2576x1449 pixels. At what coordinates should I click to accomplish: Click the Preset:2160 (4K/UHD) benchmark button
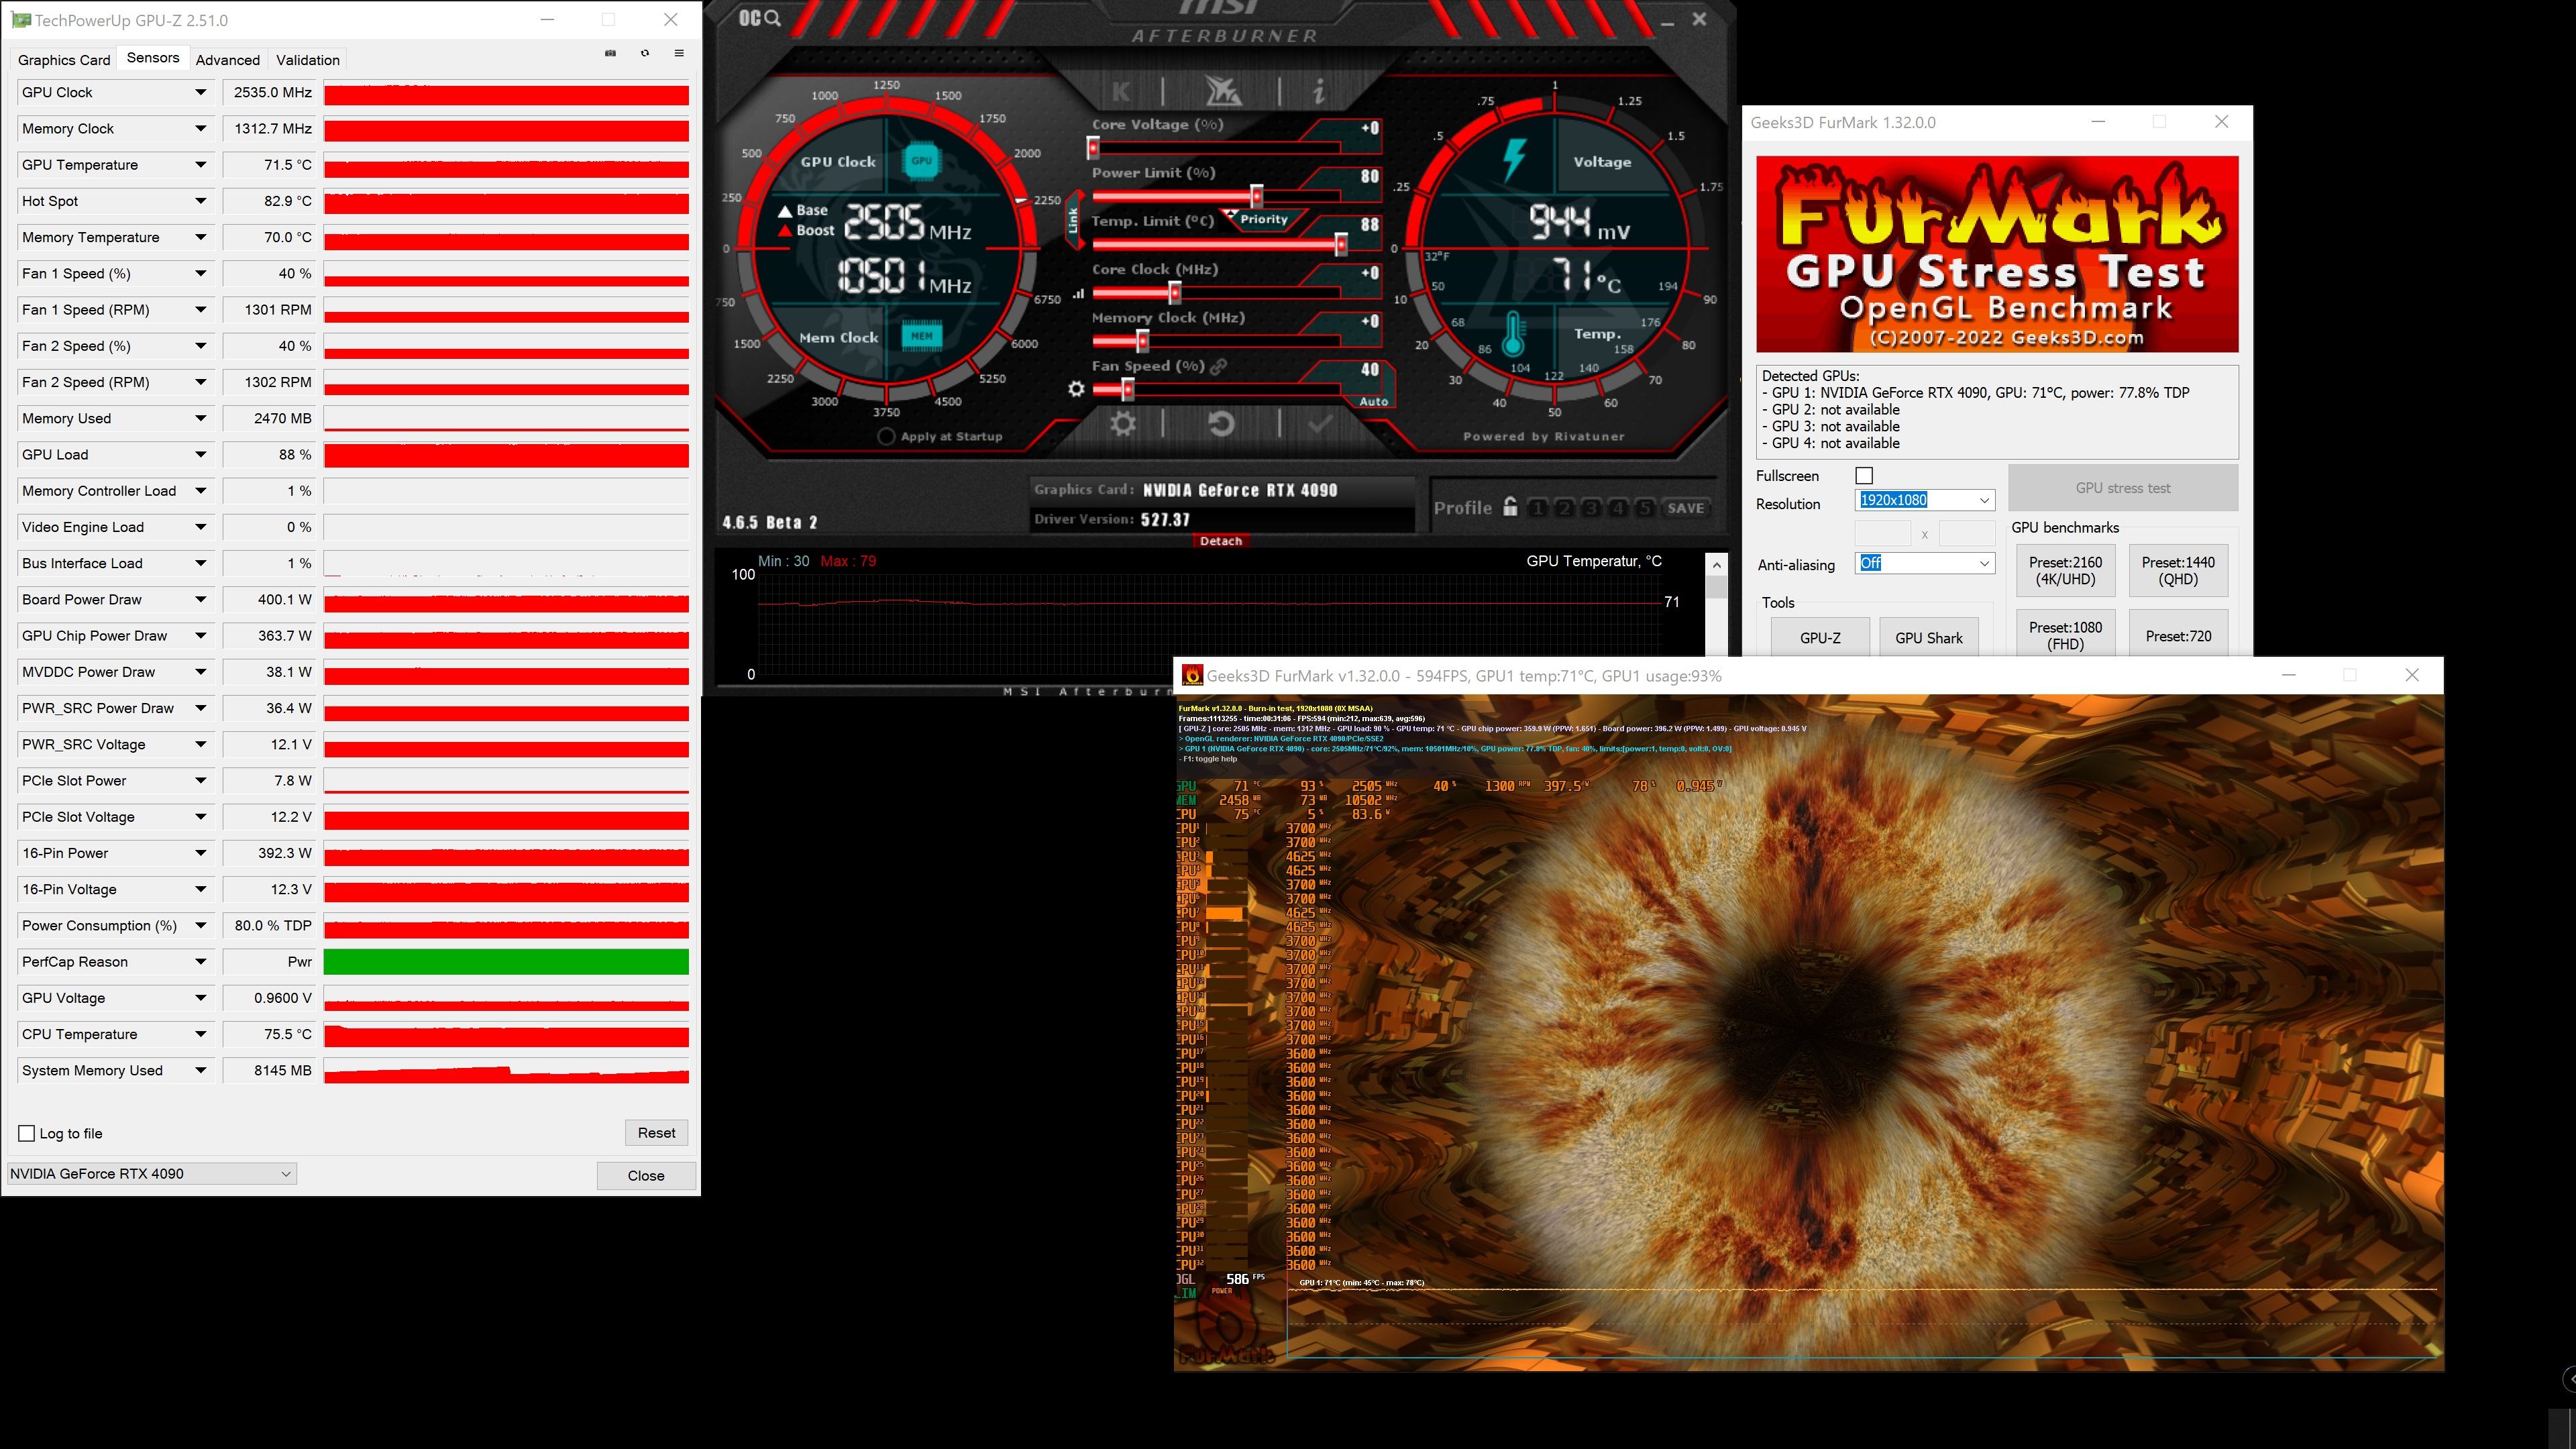pos(2065,571)
